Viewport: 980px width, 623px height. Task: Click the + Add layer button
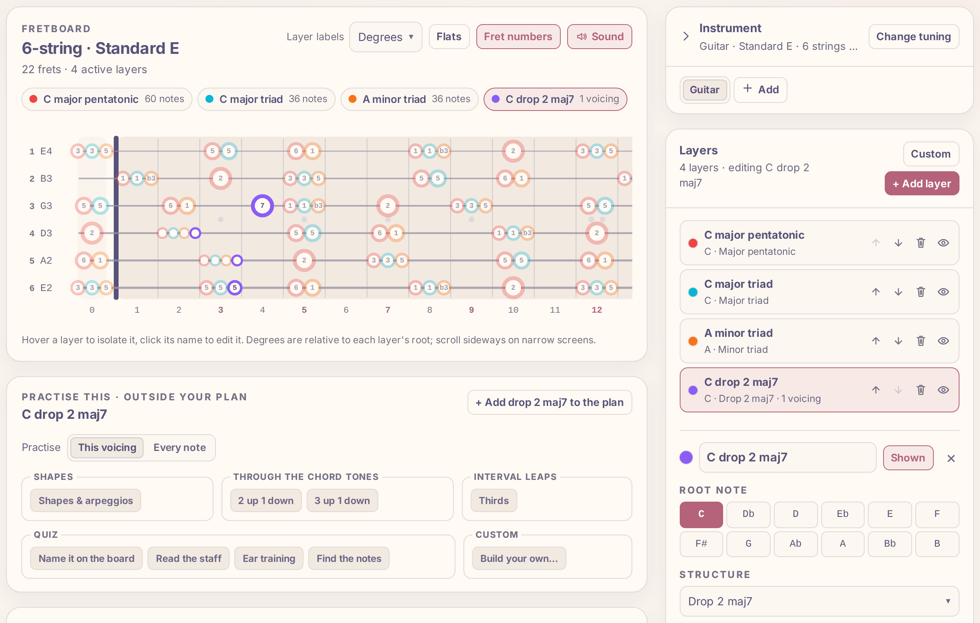click(x=921, y=184)
